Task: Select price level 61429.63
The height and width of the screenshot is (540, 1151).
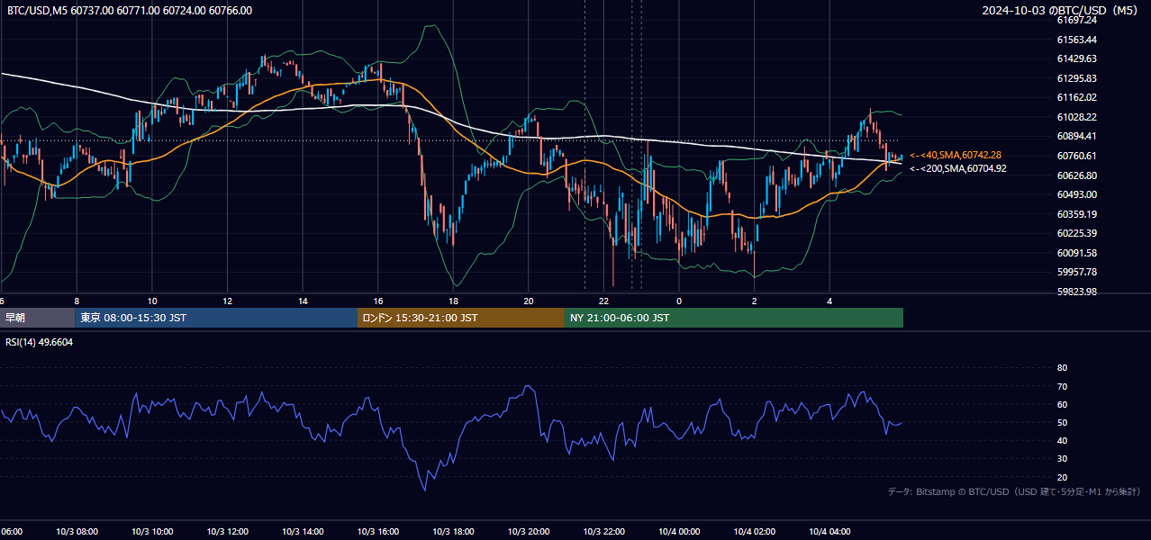Action: 1076,58
